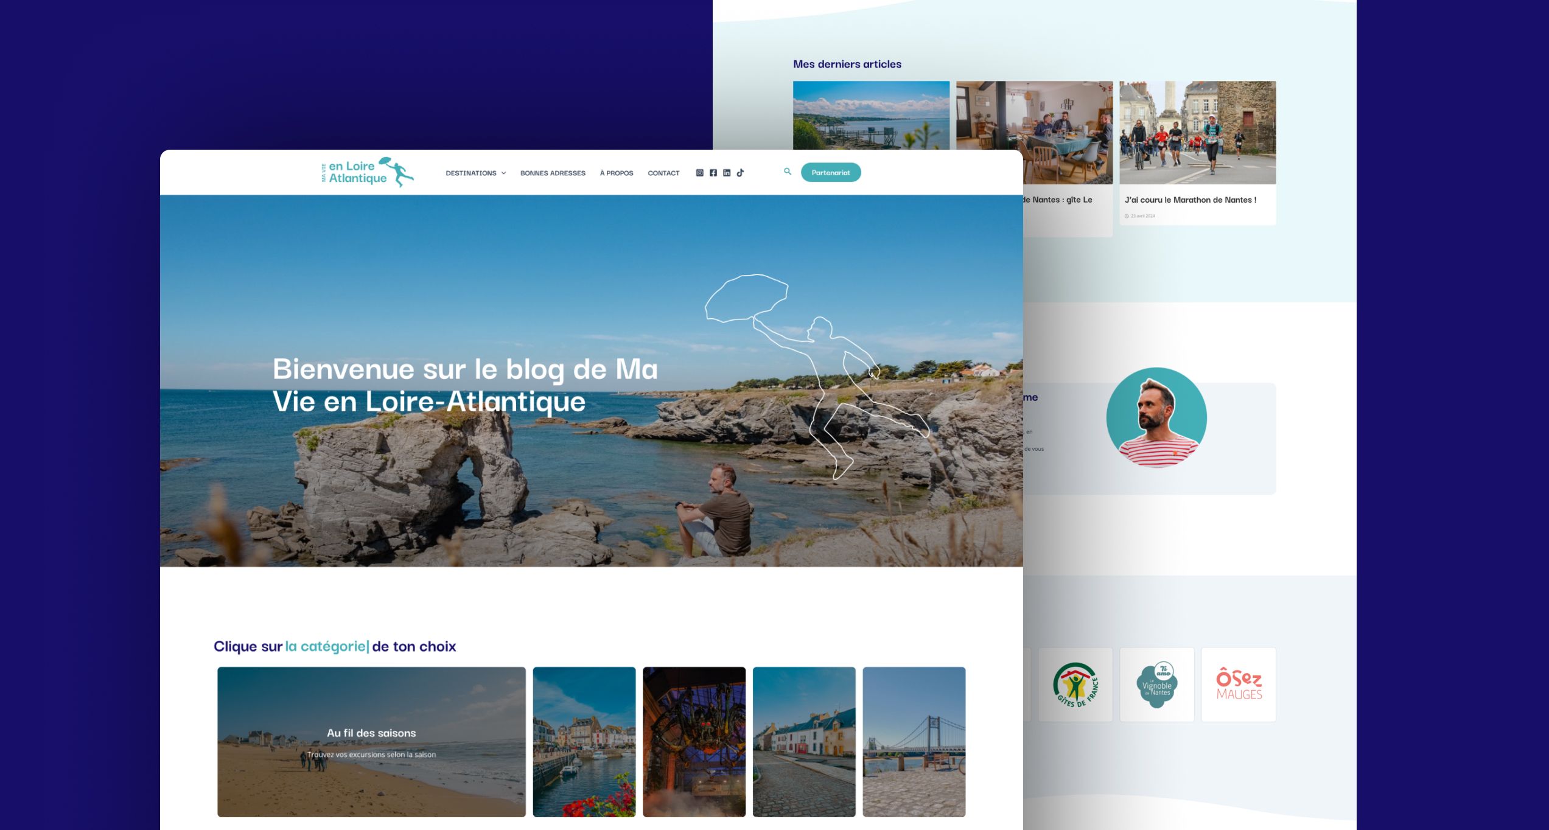1549x830 pixels.
Task: Open the Vignoble de Nantes partner logo
Action: click(1157, 685)
